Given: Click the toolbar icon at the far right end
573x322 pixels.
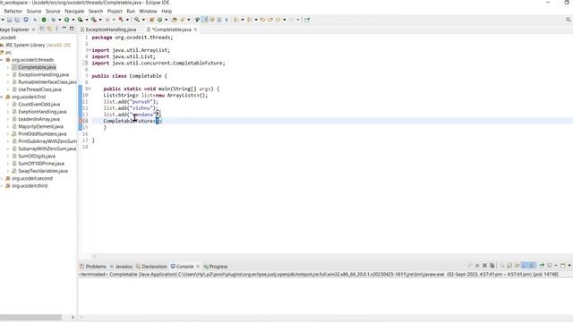Looking at the screenshot, I should (307, 20).
